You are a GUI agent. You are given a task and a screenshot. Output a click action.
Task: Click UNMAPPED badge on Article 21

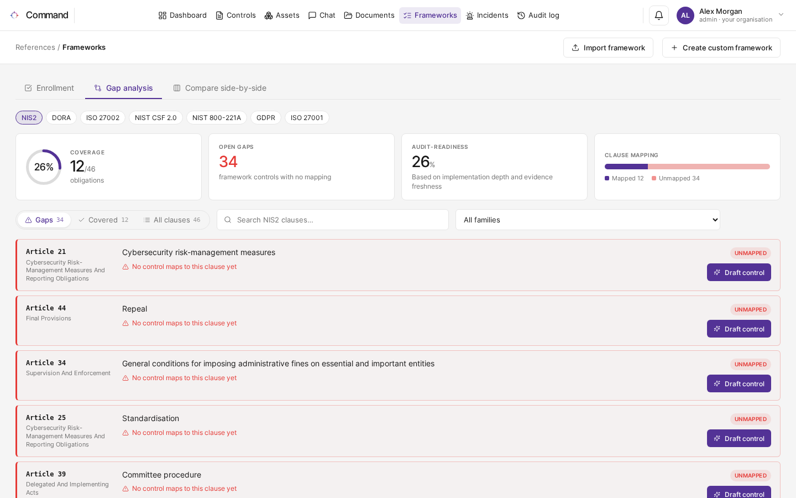(751, 253)
